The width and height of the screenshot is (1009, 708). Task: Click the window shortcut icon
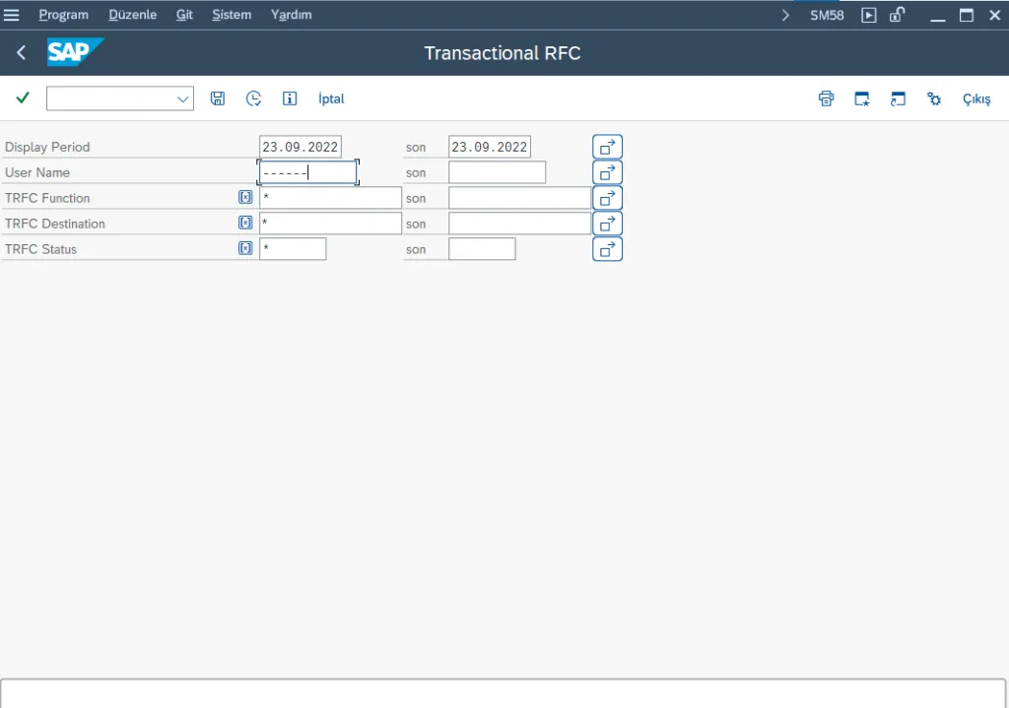[x=898, y=98]
